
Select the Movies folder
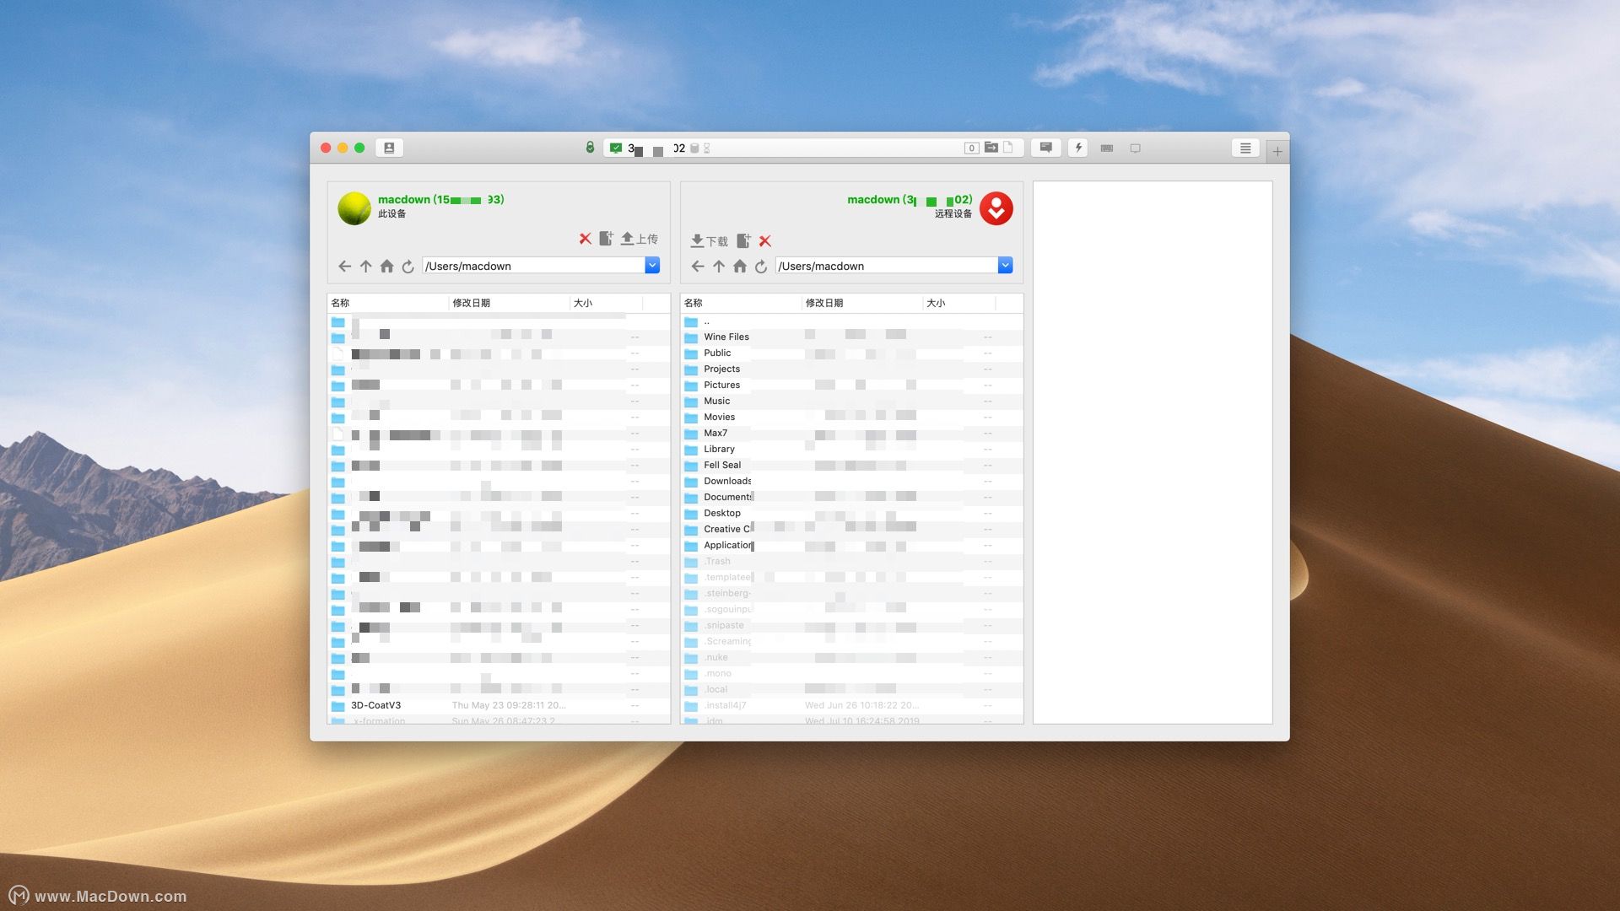tap(851, 417)
